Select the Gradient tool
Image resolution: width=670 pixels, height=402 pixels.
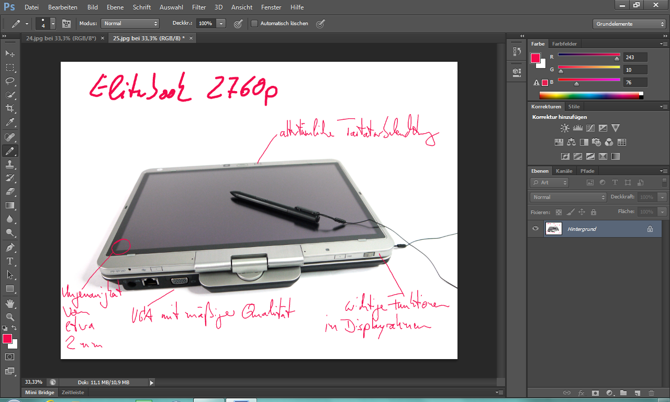pos(10,205)
